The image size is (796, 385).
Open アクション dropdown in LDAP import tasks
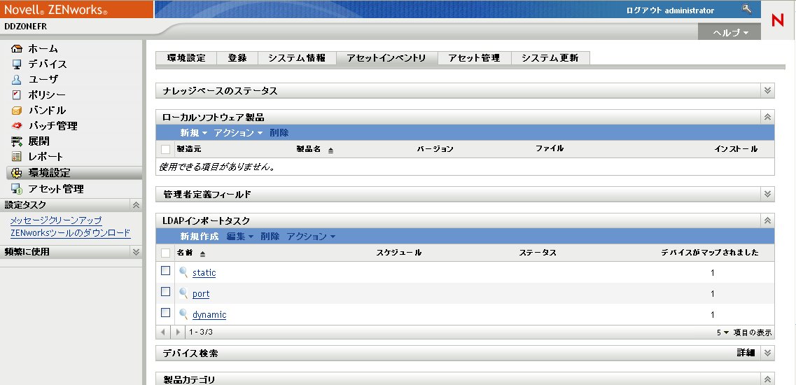tap(312, 237)
